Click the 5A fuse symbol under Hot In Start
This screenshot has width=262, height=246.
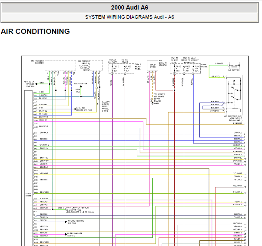(125, 69)
